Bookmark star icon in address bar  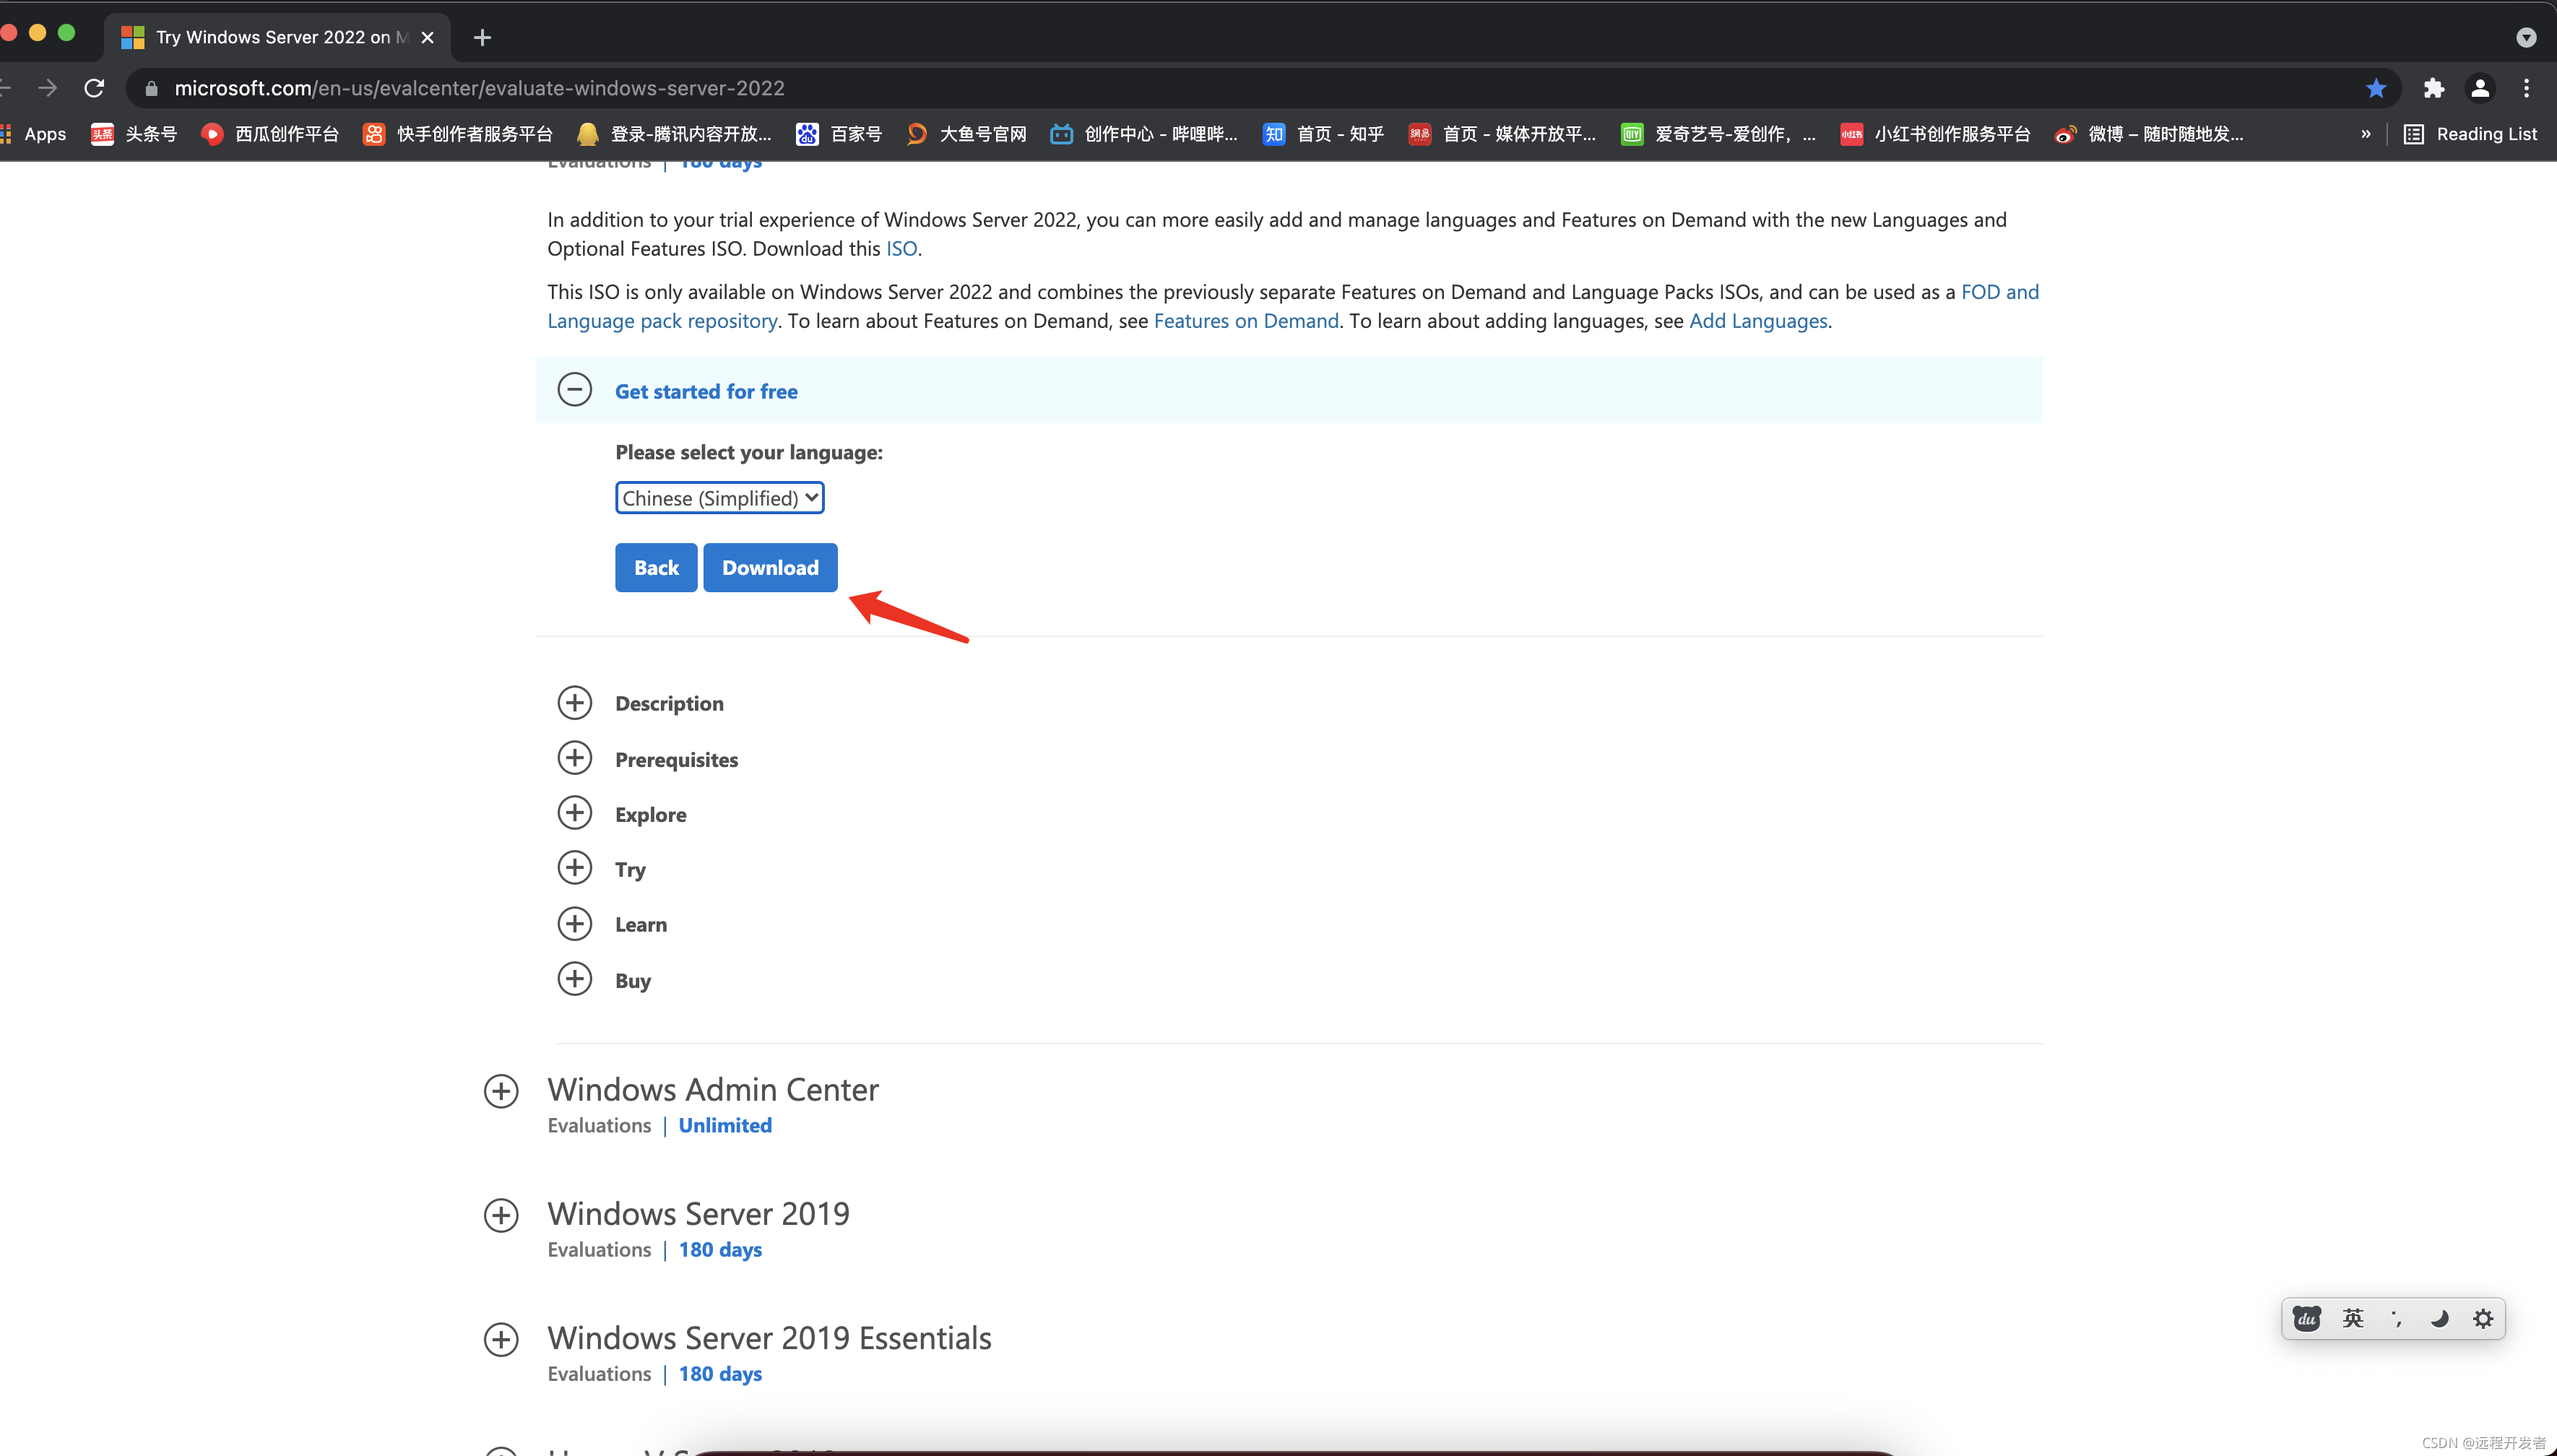coord(2376,88)
